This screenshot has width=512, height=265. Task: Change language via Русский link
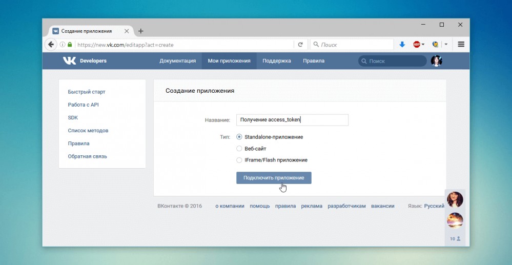(x=434, y=206)
